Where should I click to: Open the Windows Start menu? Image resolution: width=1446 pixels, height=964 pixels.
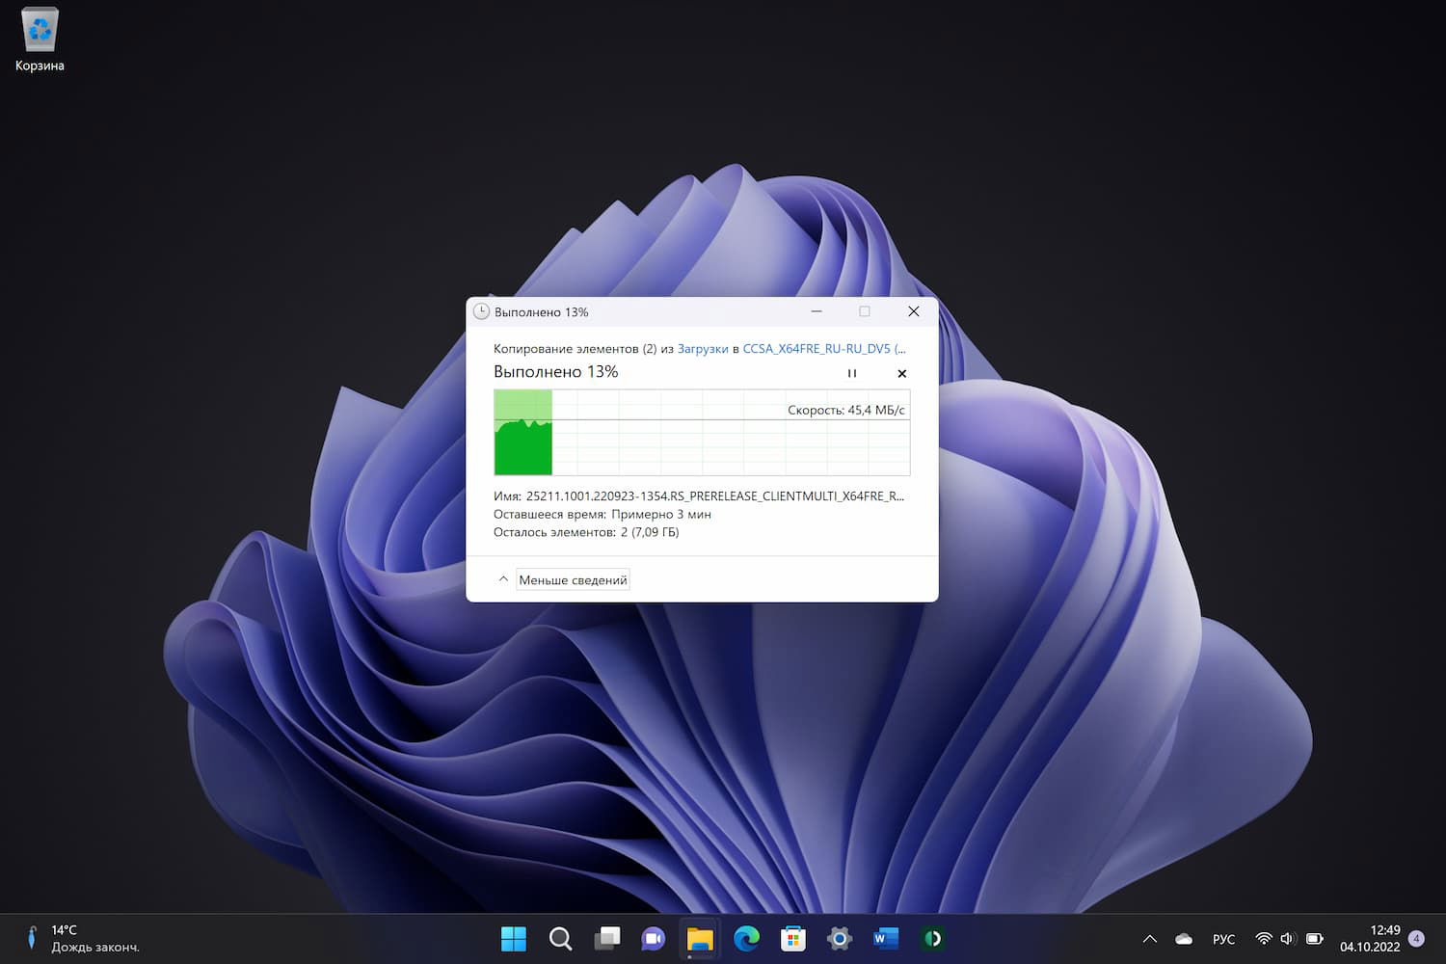click(514, 938)
